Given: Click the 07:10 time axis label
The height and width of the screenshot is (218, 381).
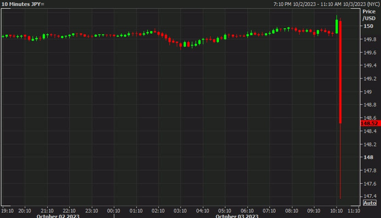Looking at the screenshot, I should [x=269, y=211].
